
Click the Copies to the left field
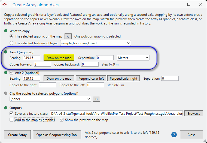coord(95,85)
